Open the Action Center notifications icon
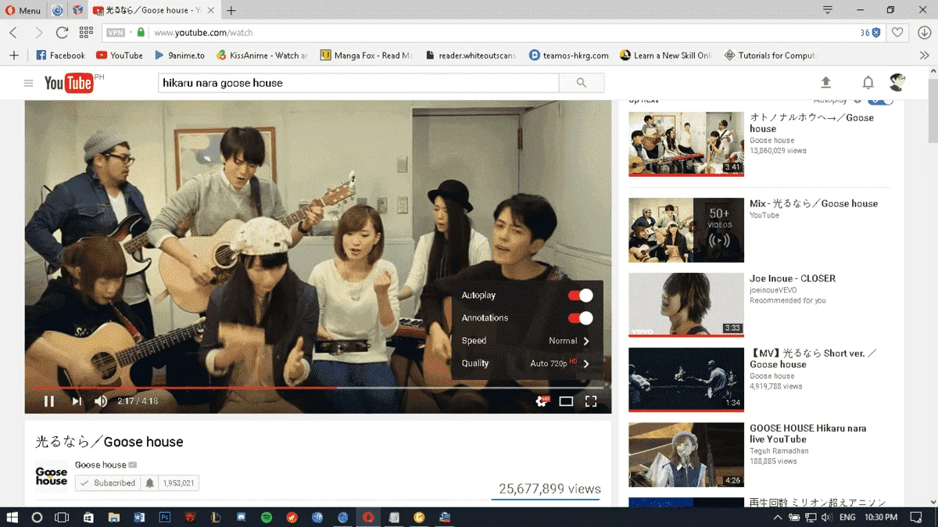This screenshot has width=938, height=527. [916, 518]
